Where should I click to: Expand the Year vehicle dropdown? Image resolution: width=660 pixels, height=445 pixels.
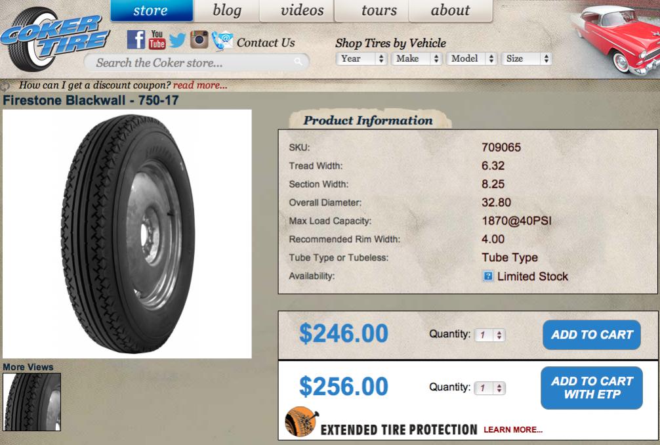click(x=361, y=58)
